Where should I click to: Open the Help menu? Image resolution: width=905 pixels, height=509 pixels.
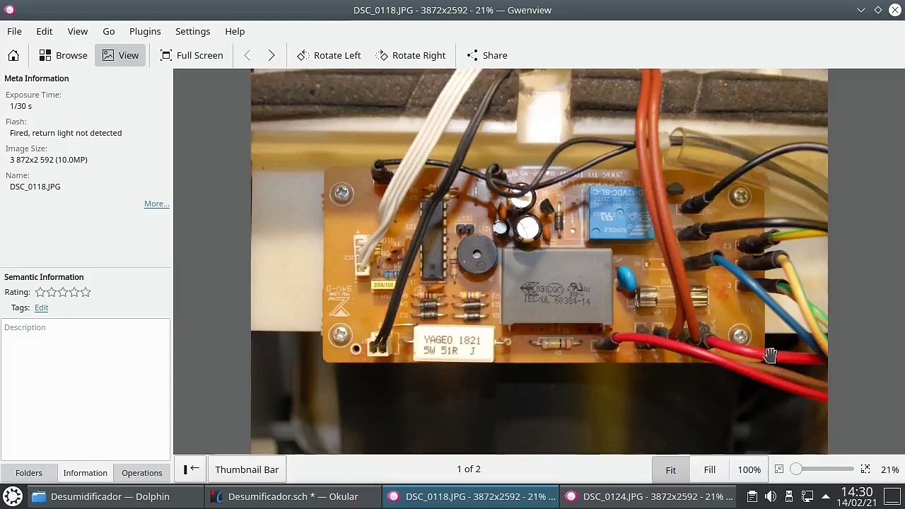click(x=235, y=31)
